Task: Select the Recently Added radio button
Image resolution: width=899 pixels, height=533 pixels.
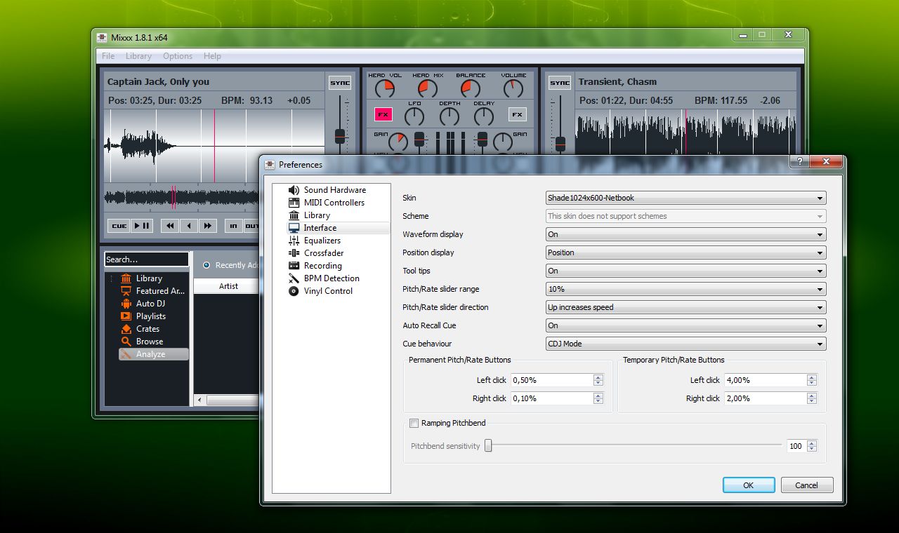Action: click(x=206, y=265)
